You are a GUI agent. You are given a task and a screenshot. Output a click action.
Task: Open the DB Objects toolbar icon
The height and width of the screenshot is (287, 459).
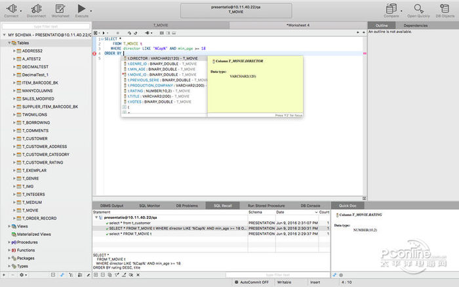pyautogui.click(x=445, y=8)
